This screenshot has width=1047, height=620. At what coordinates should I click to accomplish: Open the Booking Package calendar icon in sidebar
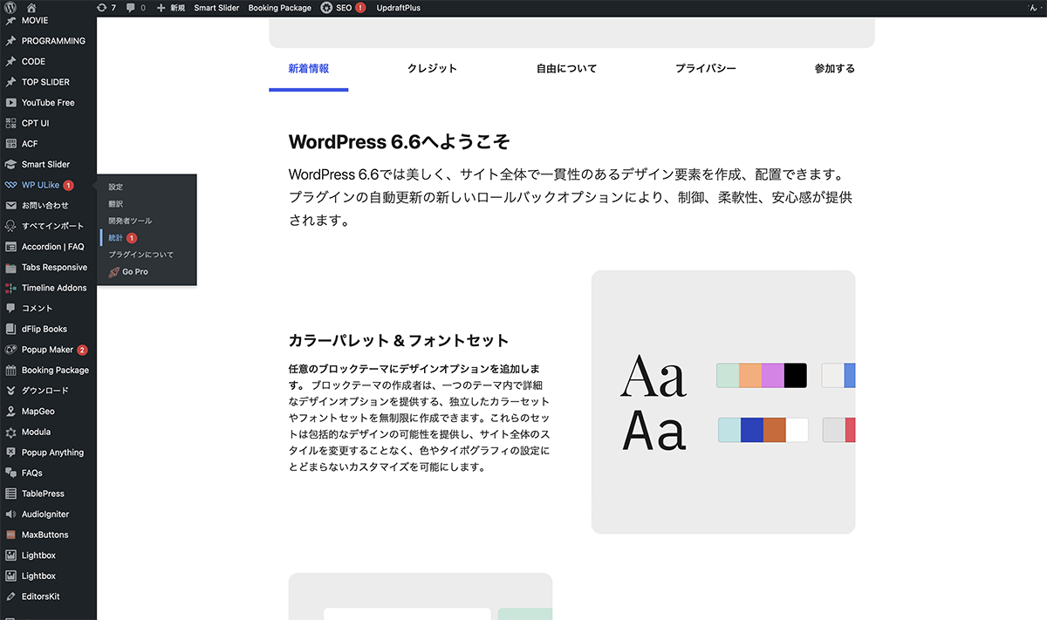pos(10,371)
